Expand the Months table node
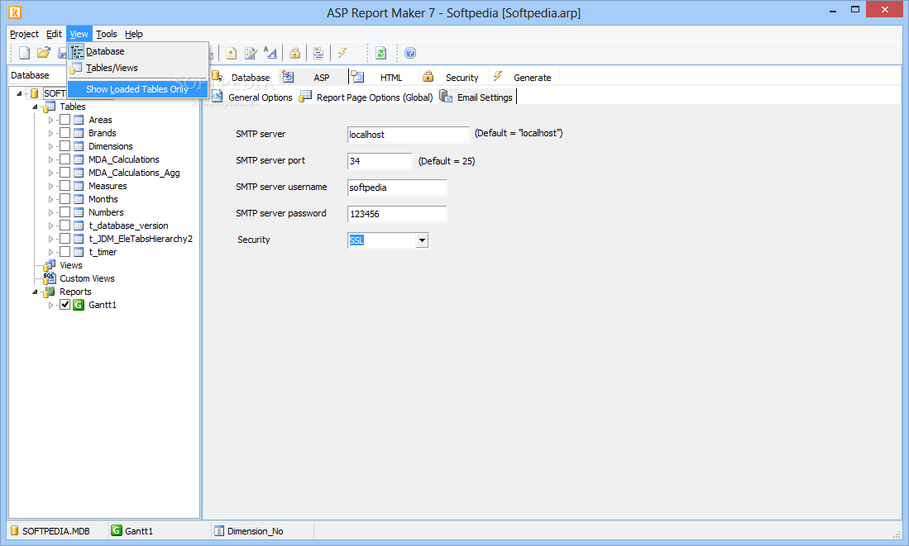Screen dimensions: 909x546 click(x=50, y=199)
